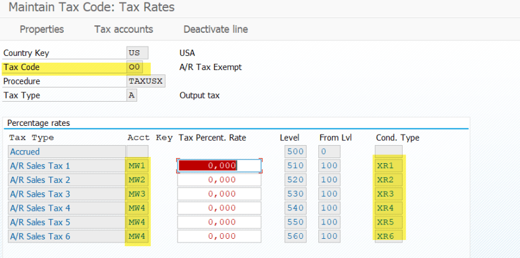Select the Procedure field showing TAXUSX
The height and width of the screenshot is (258, 520).
pyautogui.click(x=145, y=81)
